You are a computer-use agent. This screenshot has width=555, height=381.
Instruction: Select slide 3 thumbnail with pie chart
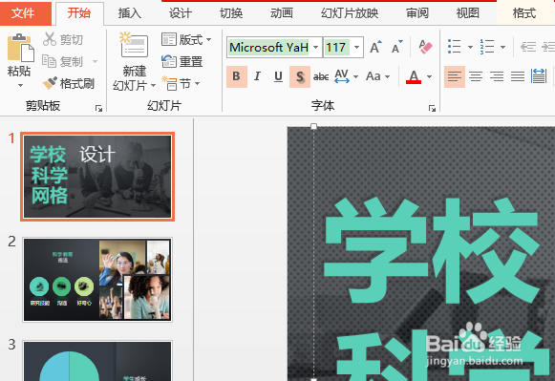click(x=97, y=361)
